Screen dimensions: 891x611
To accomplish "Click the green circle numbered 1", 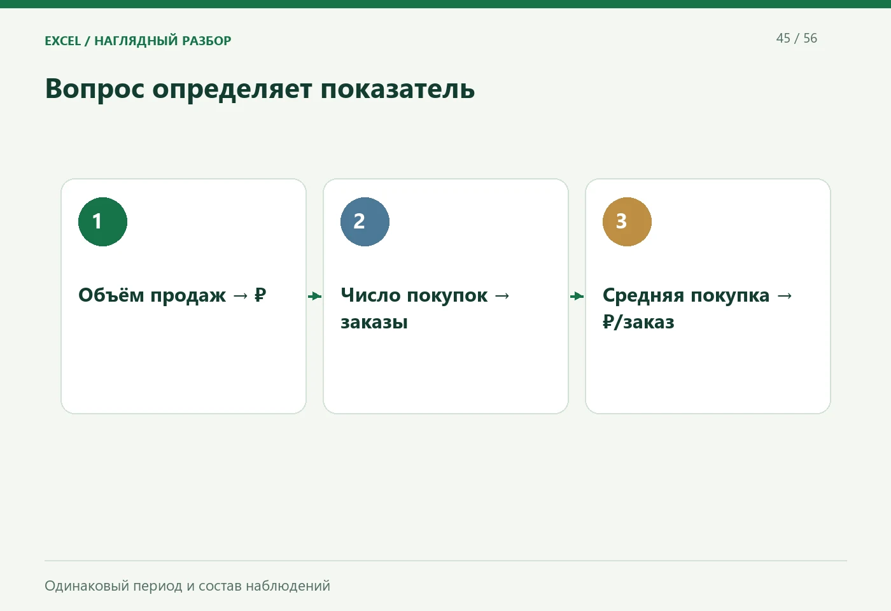I will click(102, 221).
